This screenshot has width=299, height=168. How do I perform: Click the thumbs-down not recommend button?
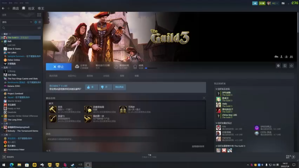click(x=105, y=87)
